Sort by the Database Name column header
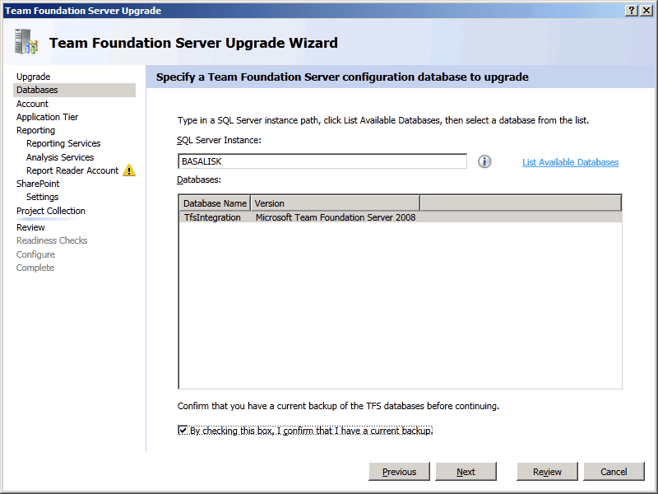658x494 pixels. coord(215,203)
